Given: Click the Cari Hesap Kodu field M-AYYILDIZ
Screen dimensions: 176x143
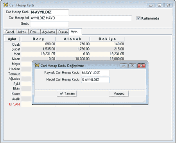Looking at the screenshot, I should [x=49, y=12].
